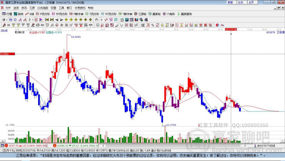Jump to first bar with skip-back arrow
The width and height of the screenshot is (285, 161).
pyautogui.click(x=47, y=20)
